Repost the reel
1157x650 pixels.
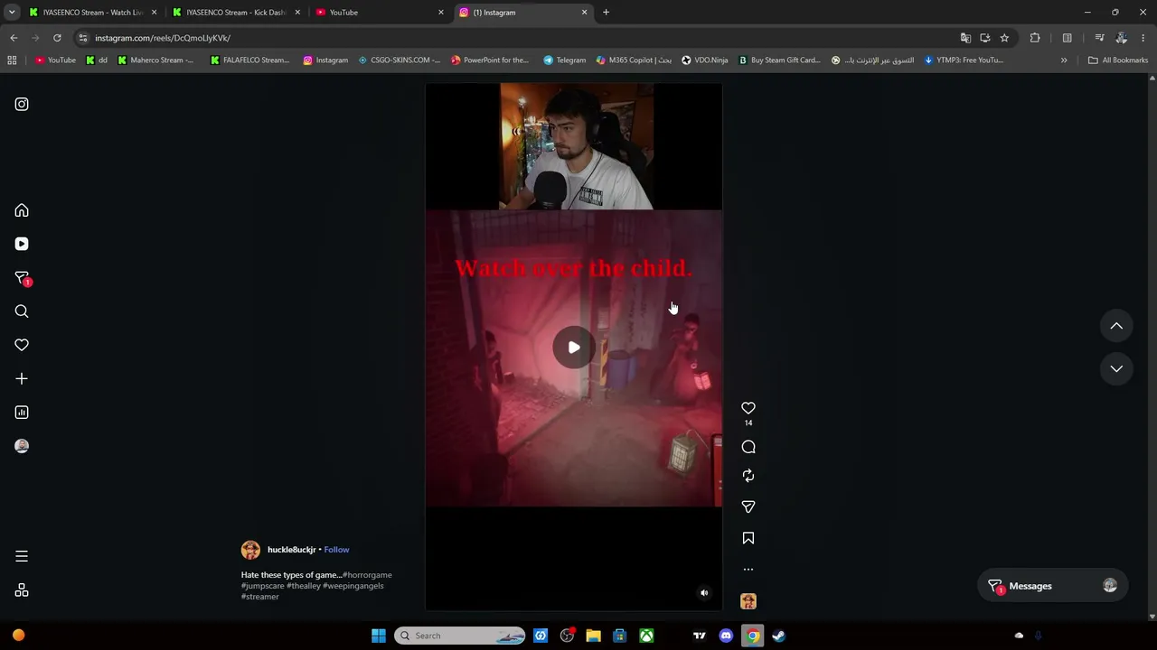tap(748, 476)
